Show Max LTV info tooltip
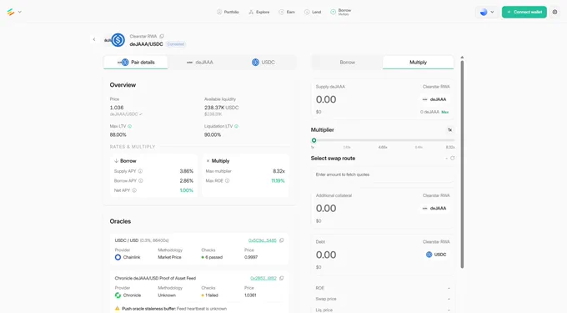 click(x=130, y=126)
